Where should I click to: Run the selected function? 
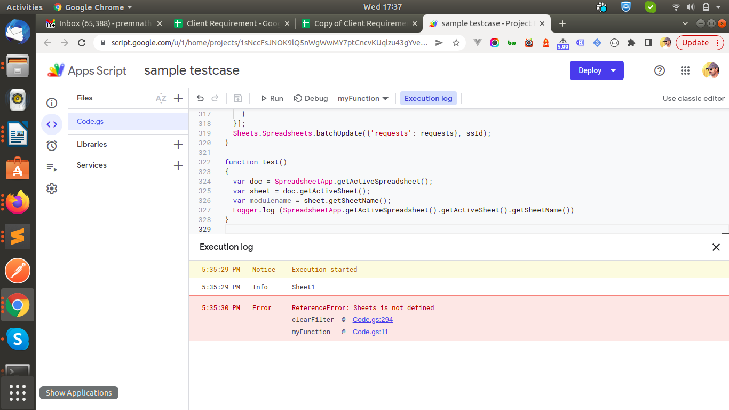coord(272,98)
